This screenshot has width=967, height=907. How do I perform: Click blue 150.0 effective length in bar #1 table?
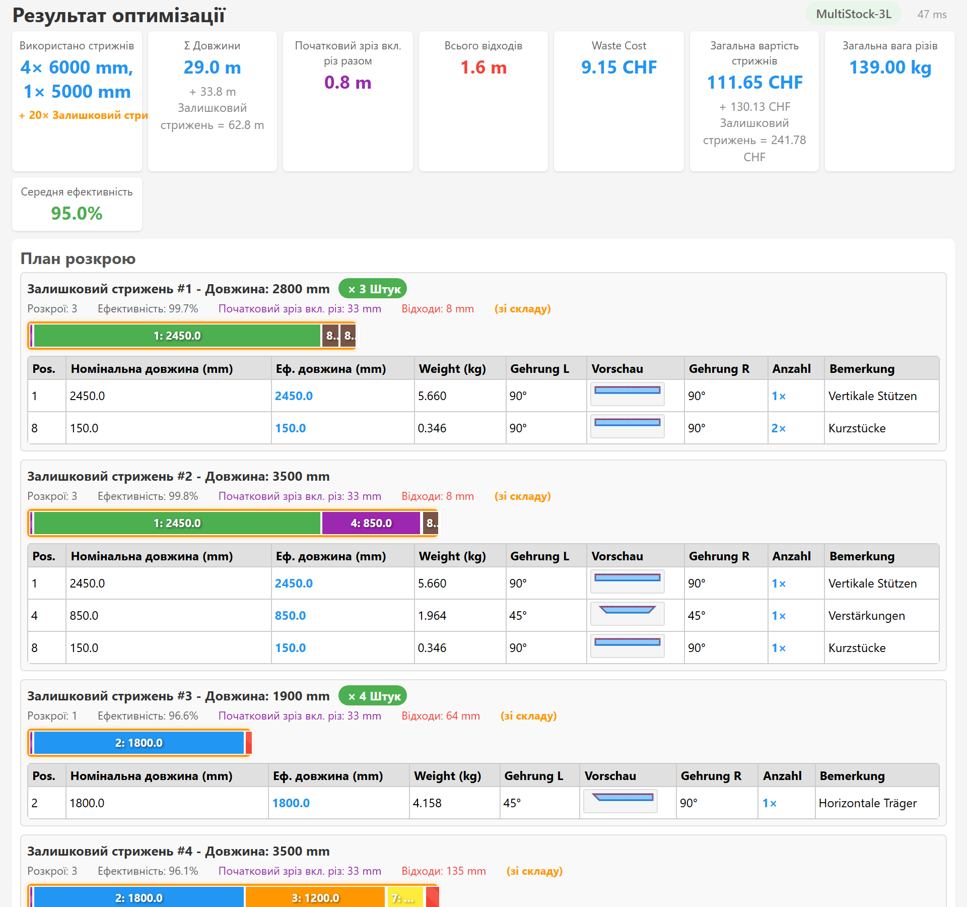290,428
